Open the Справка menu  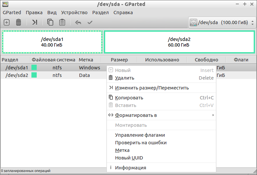pyautogui.click(x=123, y=13)
